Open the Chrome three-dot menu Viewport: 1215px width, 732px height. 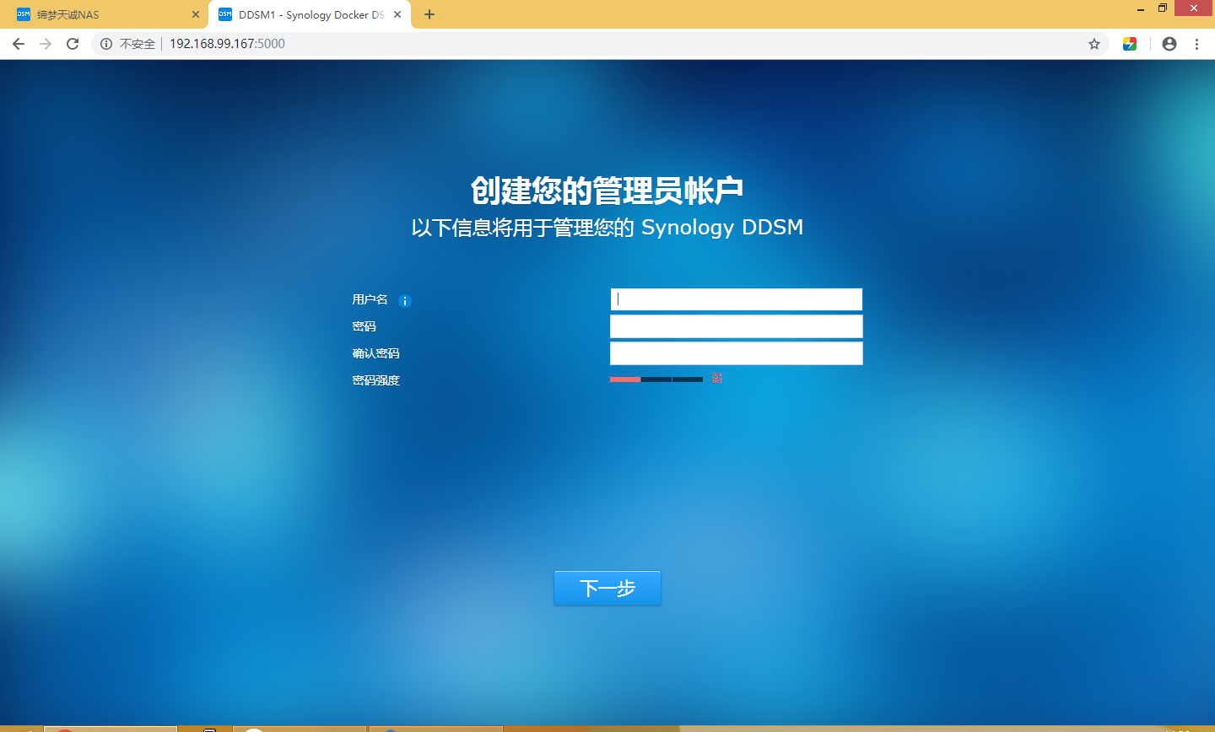click(x=1197, y=44)
